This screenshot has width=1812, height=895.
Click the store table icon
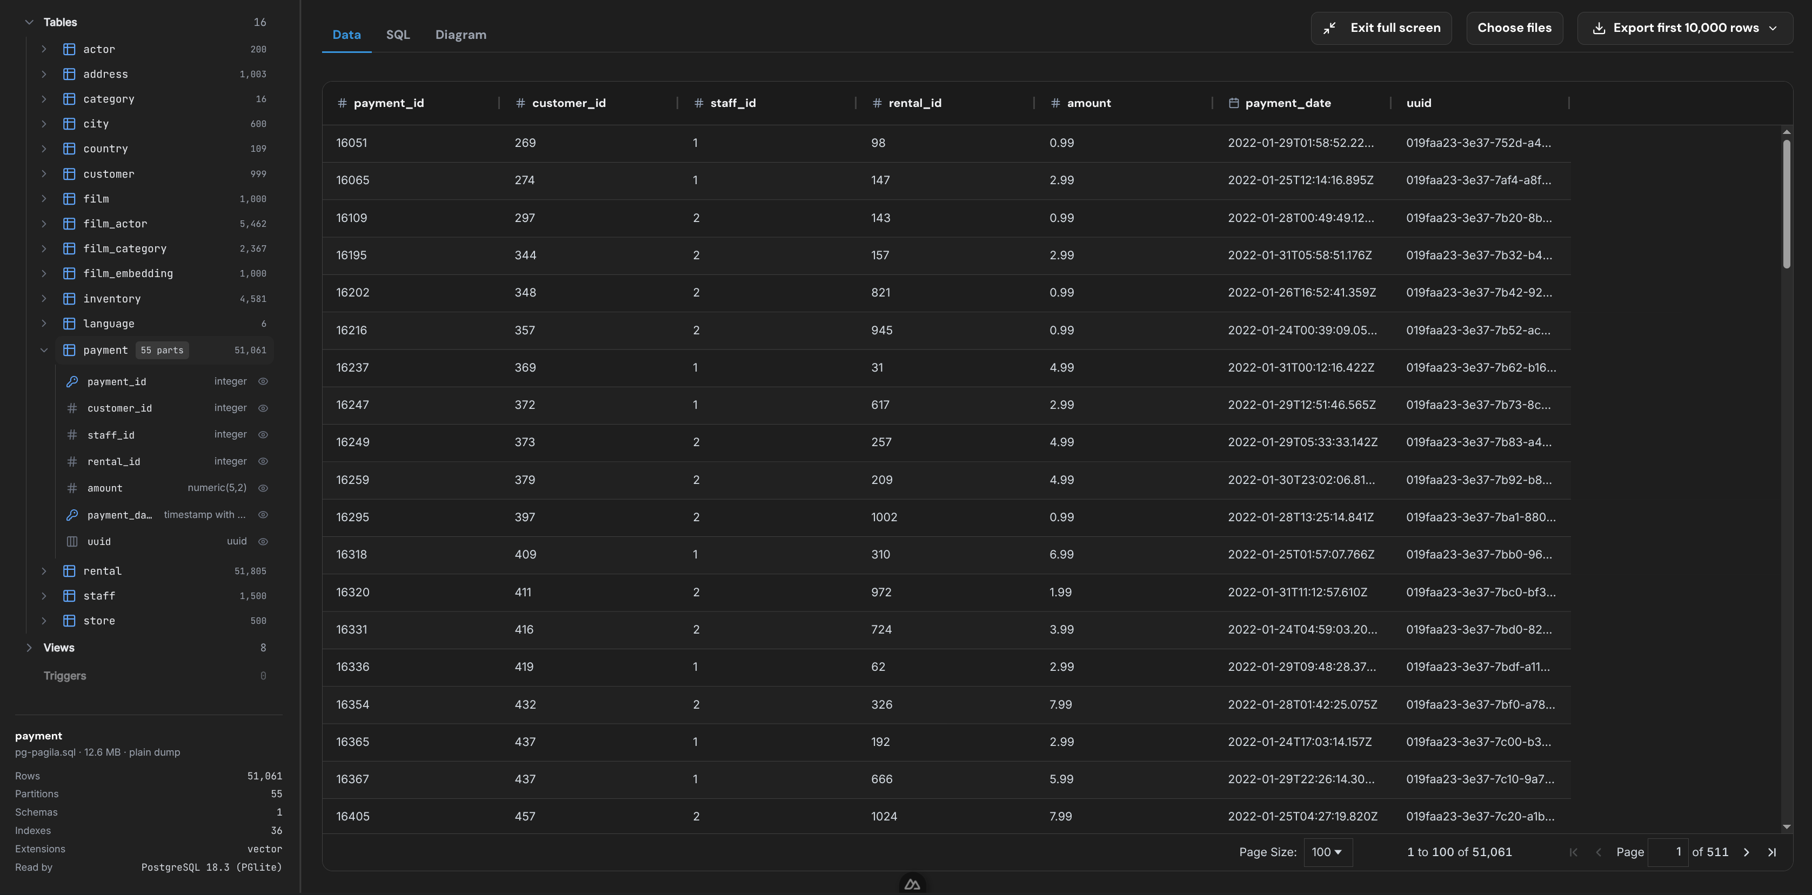[x=69, y=621]
